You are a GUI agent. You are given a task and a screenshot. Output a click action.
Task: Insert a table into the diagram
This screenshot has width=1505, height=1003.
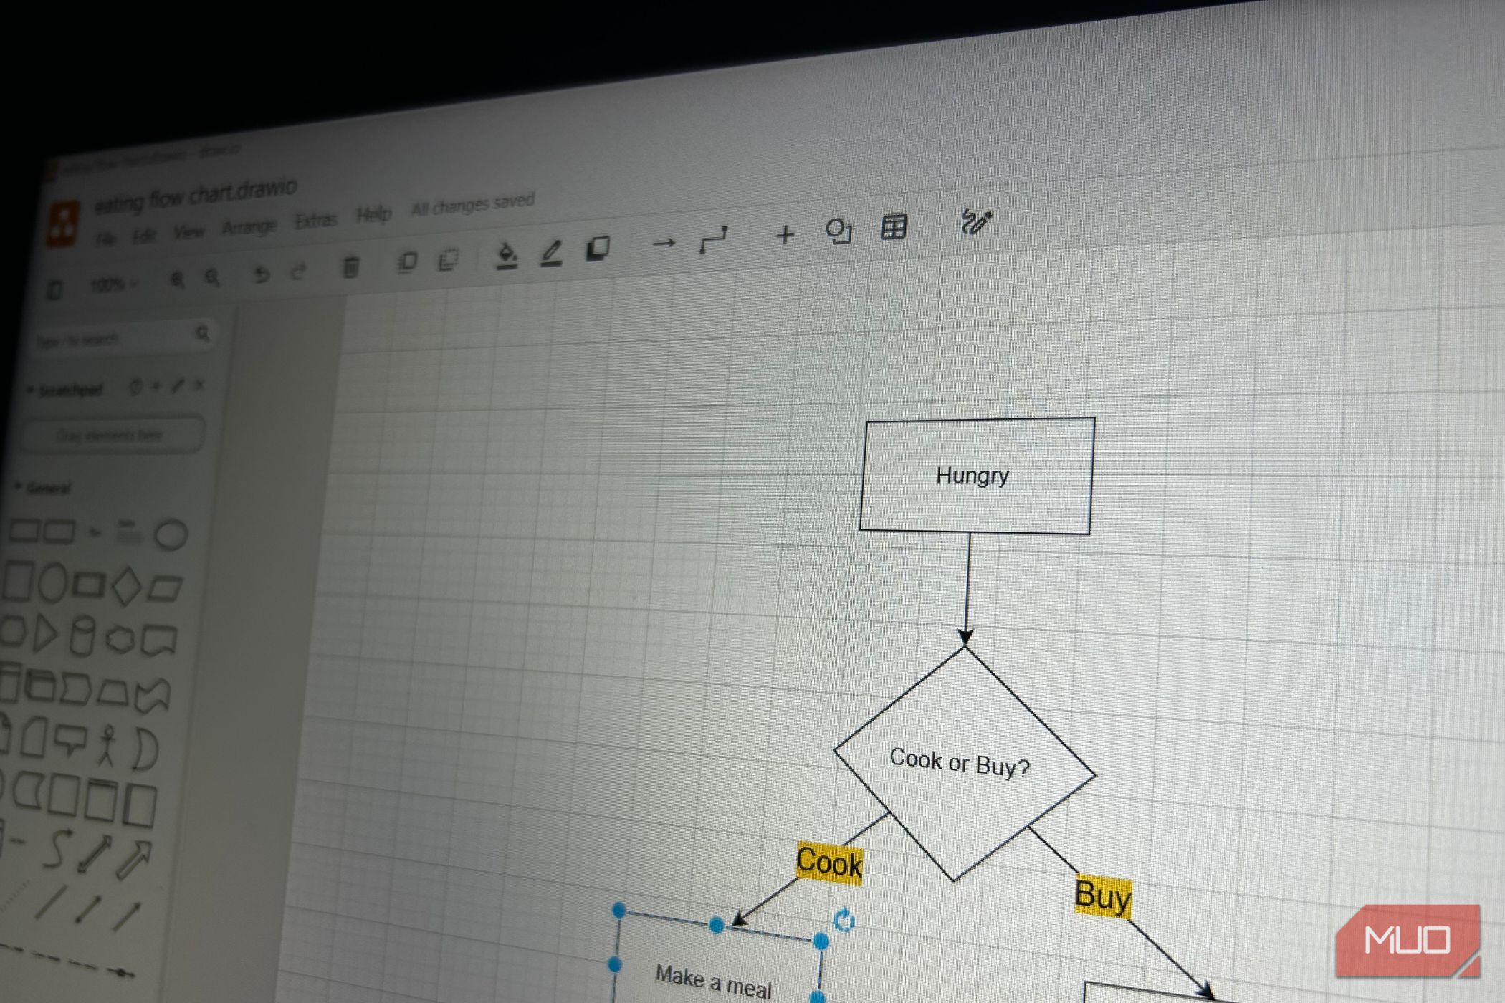click(x=892, y=228)
